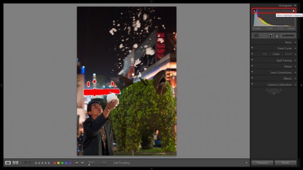Viewport: 303px width, 170px height.
Task: Select the Spot Removal tool
Action: pos(263,35)
